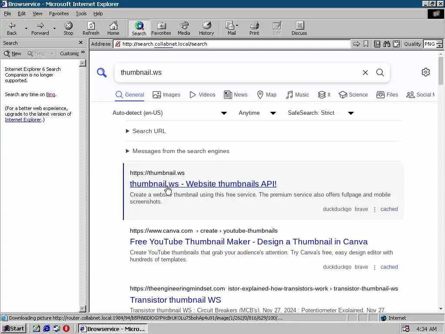The height and width of the screenshot is (334, 445).
Task: Stop page loading with the Stop button
Action: pyautogui.click(x=68, y=28)
